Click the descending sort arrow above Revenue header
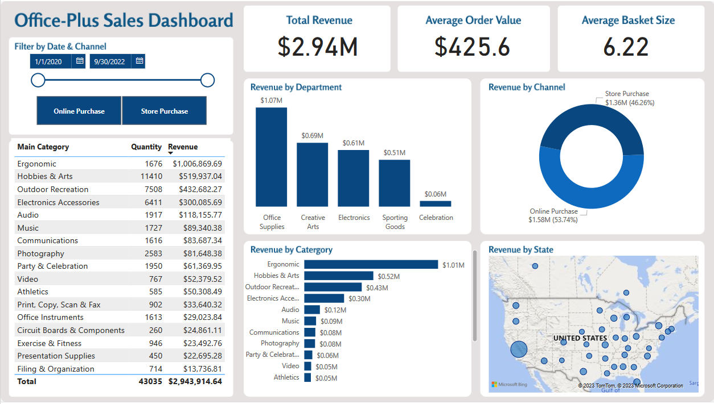Viewport: 714px width, 404px height. [x=171, y=153]
